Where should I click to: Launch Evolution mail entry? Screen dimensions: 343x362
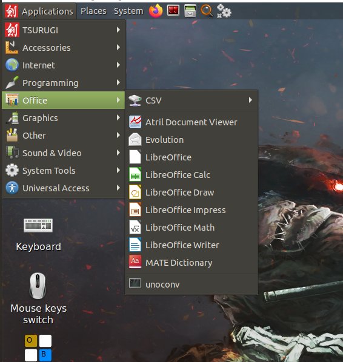[x=191, y=140]
